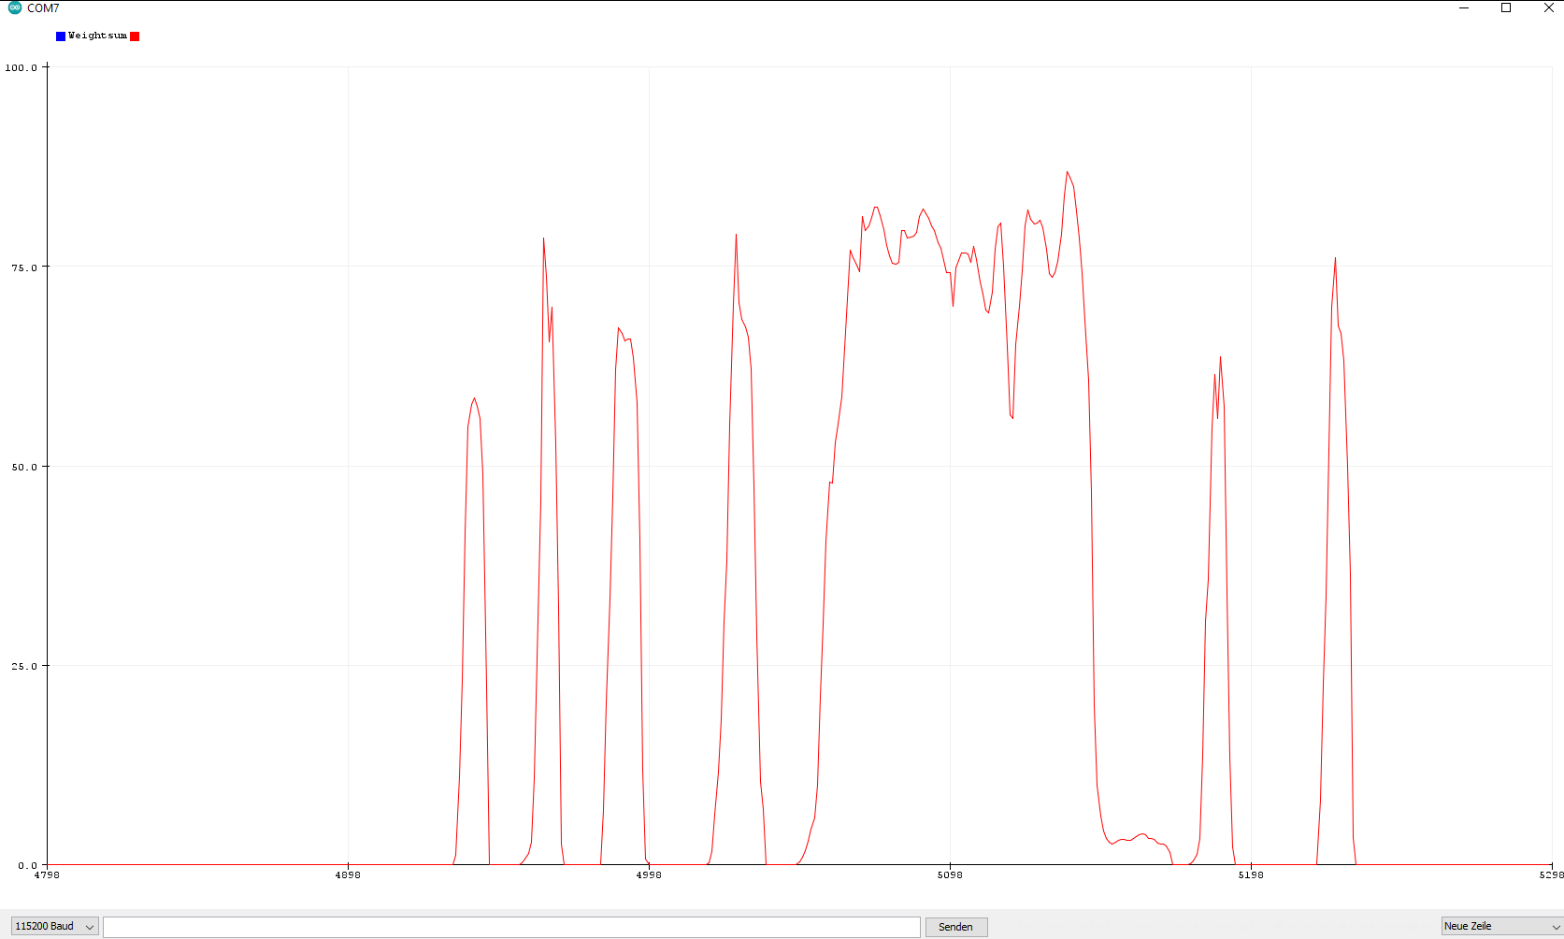Click the 5098 x-axis label
1564x939 pixels.
(949, 874)
